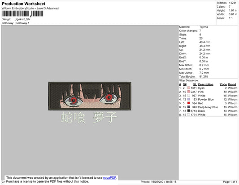
Task: Select the white swatch in row 8
Action: tap(188, 115)
